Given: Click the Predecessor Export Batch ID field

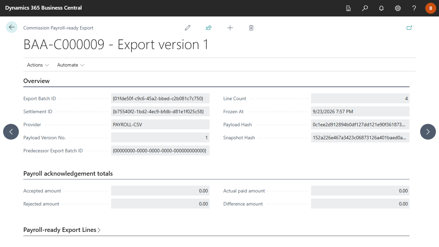Looking at the screenshot, I should pyautogui.click(x=160, y=151).
